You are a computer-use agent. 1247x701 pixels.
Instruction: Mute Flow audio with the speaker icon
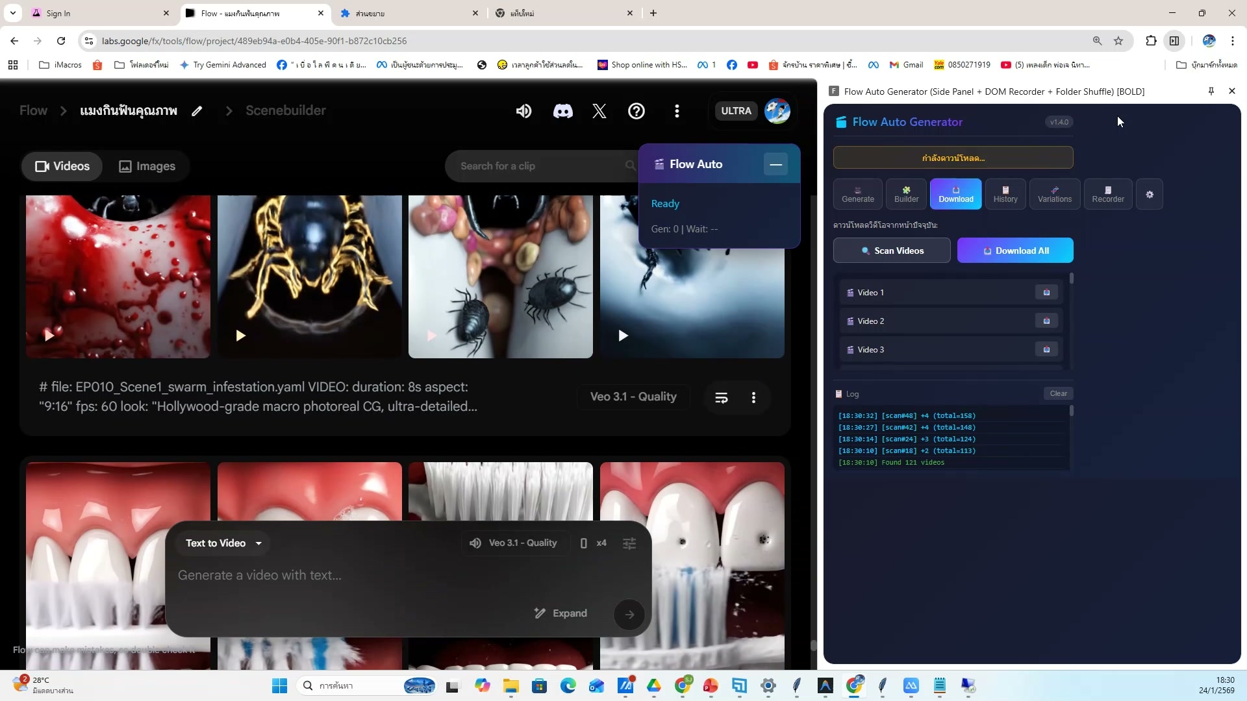pyautogui.click(x=523, y=110)
